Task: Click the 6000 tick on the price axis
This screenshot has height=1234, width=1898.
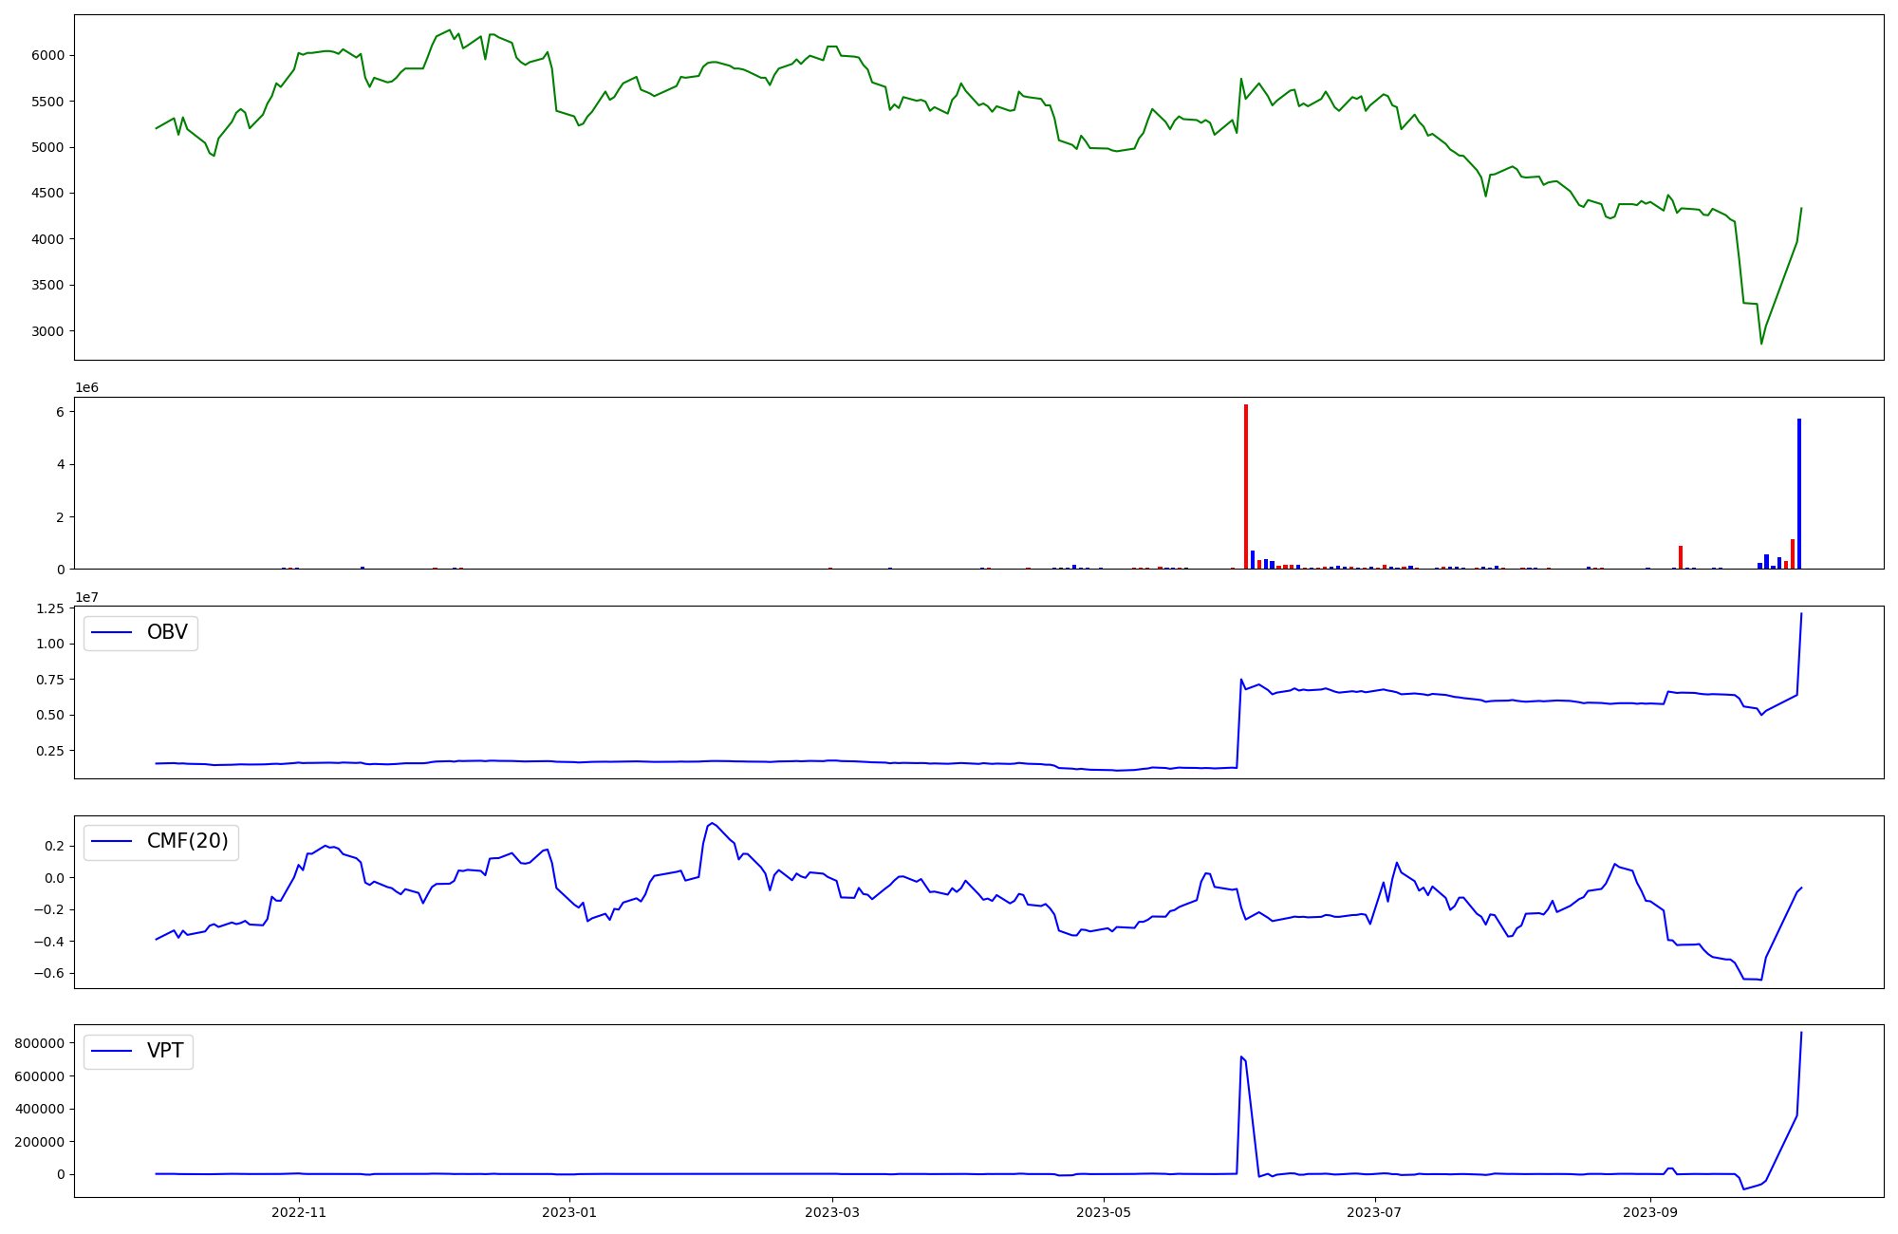Action: point(47,55)
